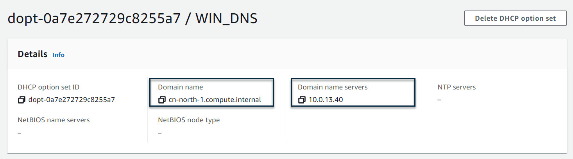Click the empty NTP servers value dash
Viewport: 573px width, 159px height.
click(x=439, y=100)
